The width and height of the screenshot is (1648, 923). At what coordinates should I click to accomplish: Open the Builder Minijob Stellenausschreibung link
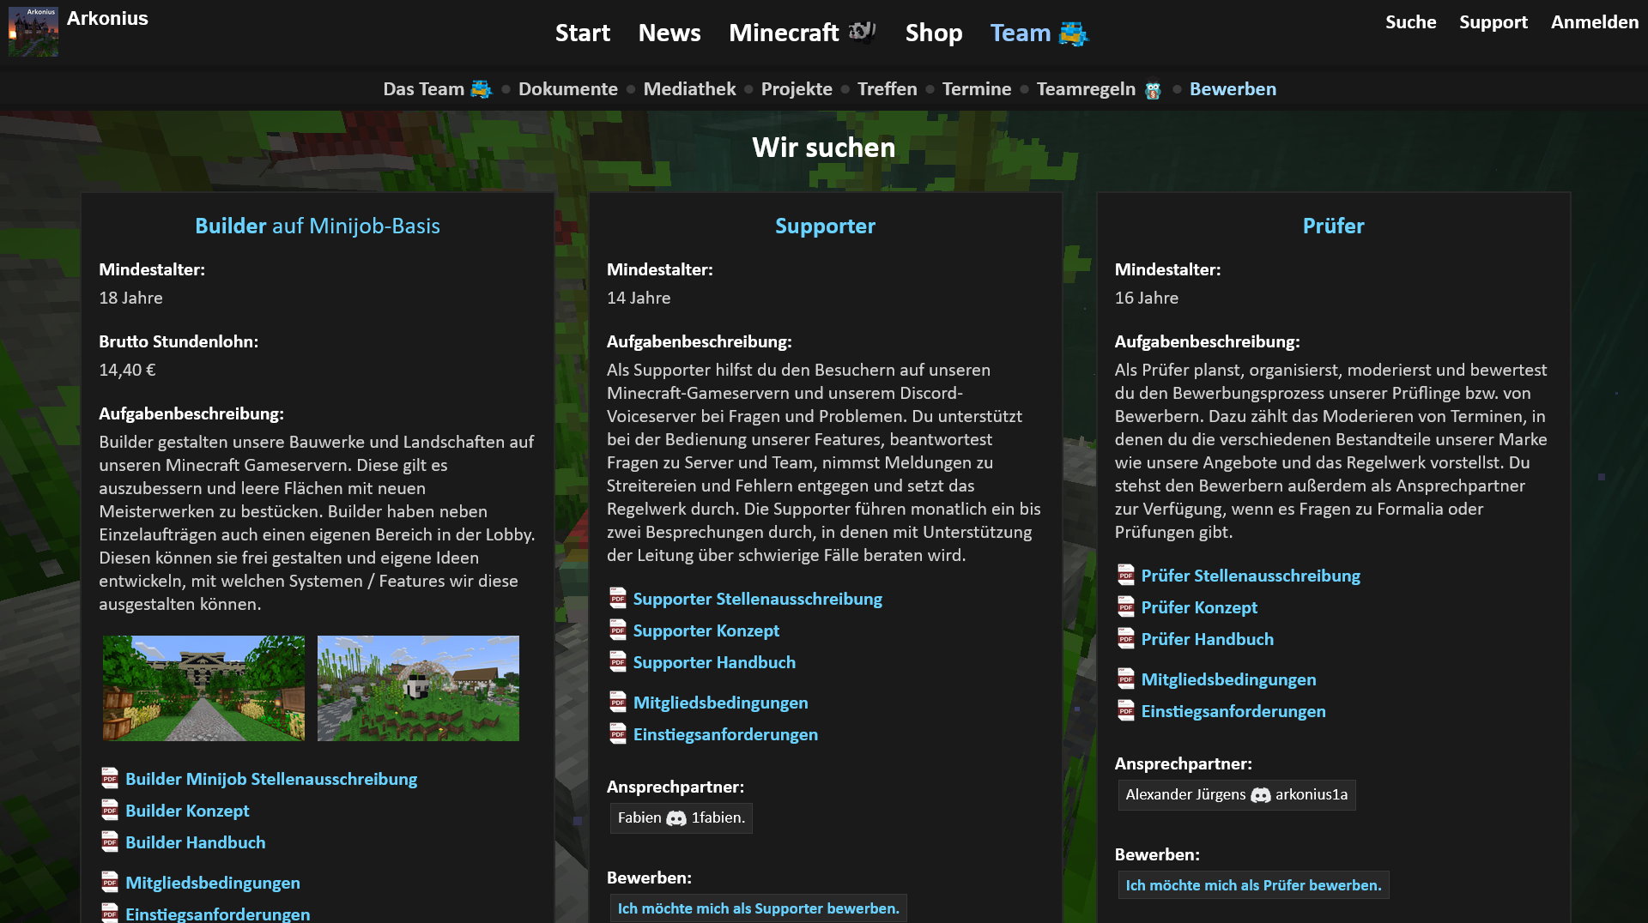(270, 779)
